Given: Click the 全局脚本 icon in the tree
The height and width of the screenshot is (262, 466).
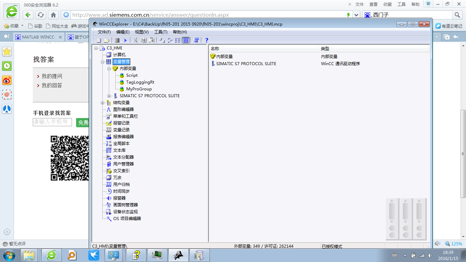Looking at the screenshot, I should coord(109,144).
